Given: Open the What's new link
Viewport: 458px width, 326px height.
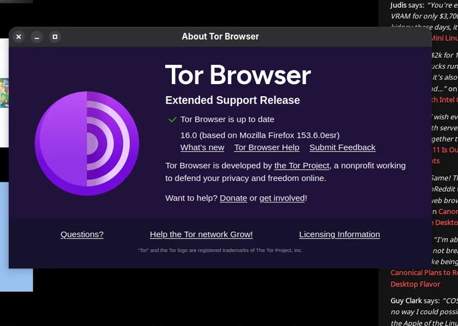Looking at the screenshot, I should click(x=202, y=148).
